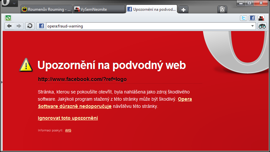The height and width of the screenshot is (152, 270).
Task: Click the Upozornění na podvodný web heading
Action: point(112,65)
